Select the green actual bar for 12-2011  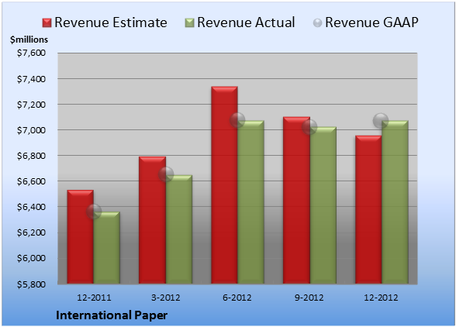[x=107, y=248]
